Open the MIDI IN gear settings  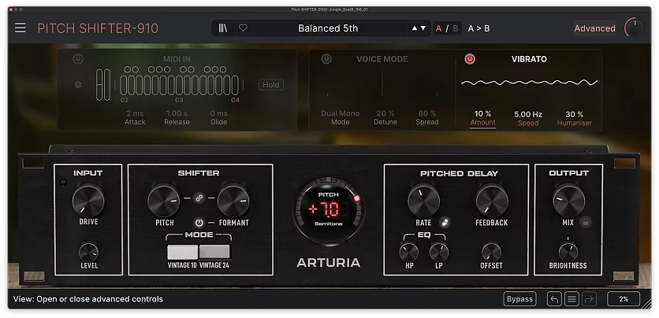tap(78, 85)
